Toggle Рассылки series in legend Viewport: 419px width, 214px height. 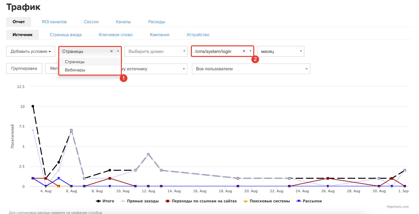tap(309, 201)
